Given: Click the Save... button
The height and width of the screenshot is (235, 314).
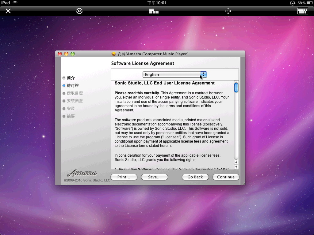Looking at the screenshot, I should 155,177.
